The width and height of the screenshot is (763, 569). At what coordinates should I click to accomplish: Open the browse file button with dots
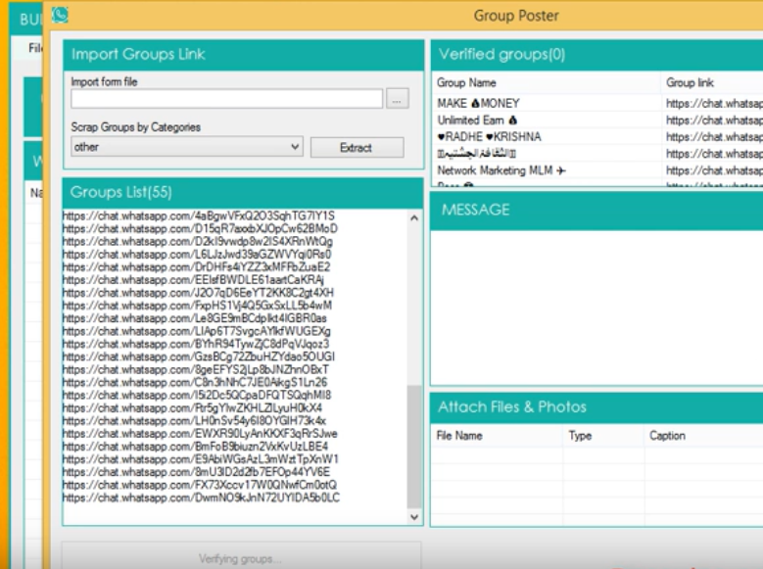397,99
